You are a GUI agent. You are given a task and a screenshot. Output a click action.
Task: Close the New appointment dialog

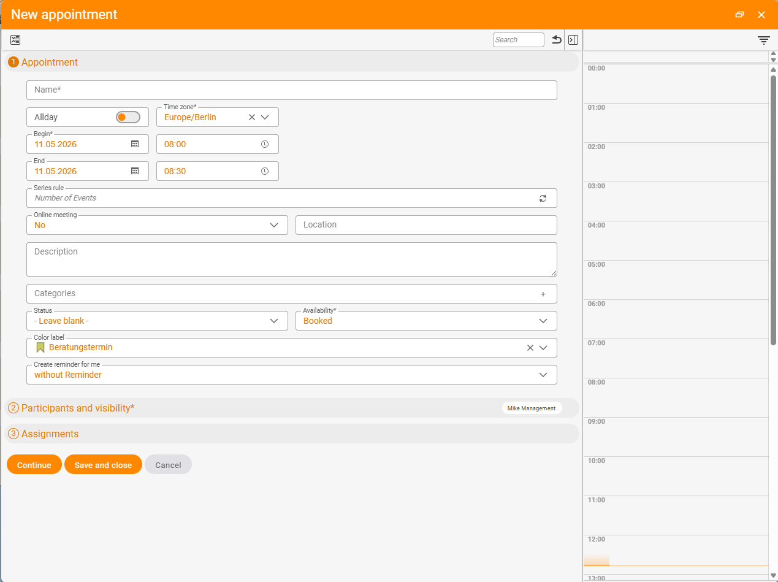pos(761,15)
